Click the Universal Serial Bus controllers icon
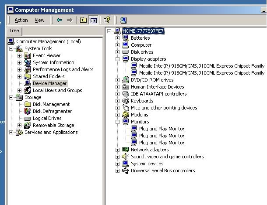Image resolution: width=267 pixels, height=205 pixels. pyautogui.click(x=126, y=171)
